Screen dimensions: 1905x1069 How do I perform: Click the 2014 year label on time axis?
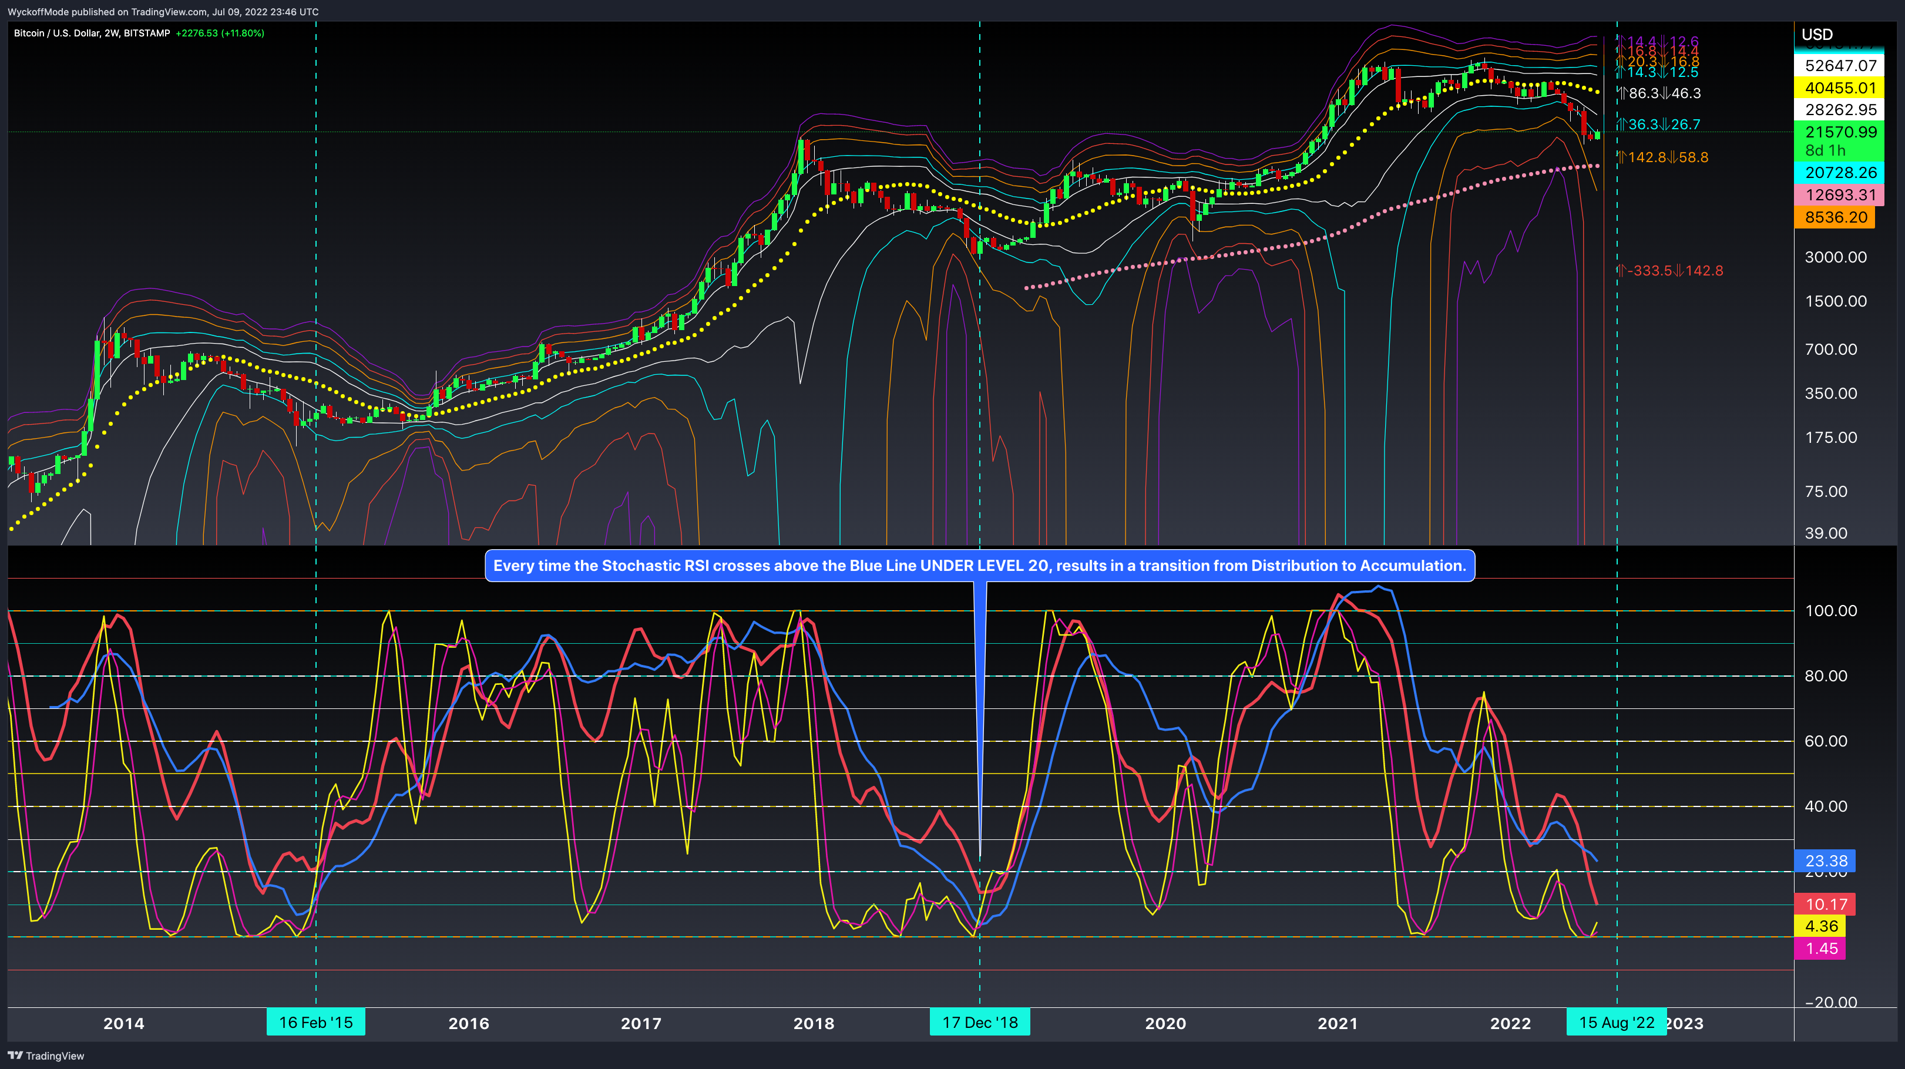pyautogui.click(x=123, y=1024)
